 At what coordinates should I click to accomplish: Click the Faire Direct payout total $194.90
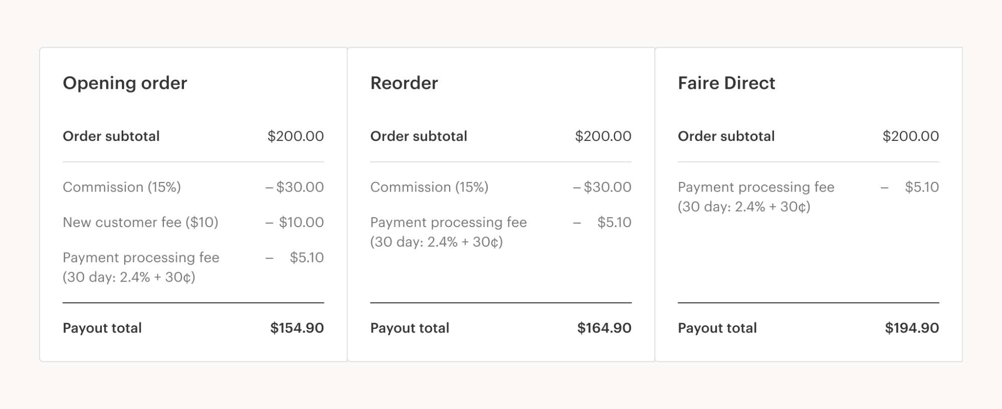click(x=912, y=328)
